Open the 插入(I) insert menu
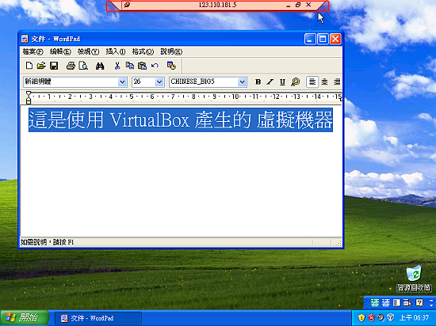Image resolution: width=436 pixels, height=326 pixels. [116, 51]
